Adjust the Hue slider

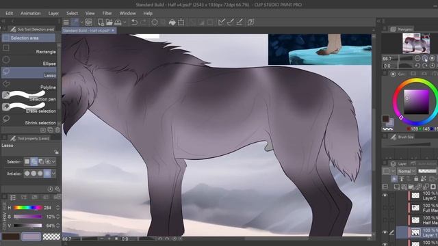[x=27, y=208]
